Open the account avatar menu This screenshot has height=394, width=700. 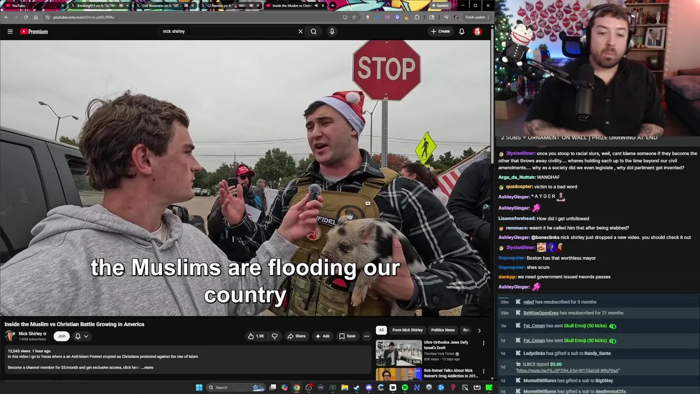click(x=477, y=31)
